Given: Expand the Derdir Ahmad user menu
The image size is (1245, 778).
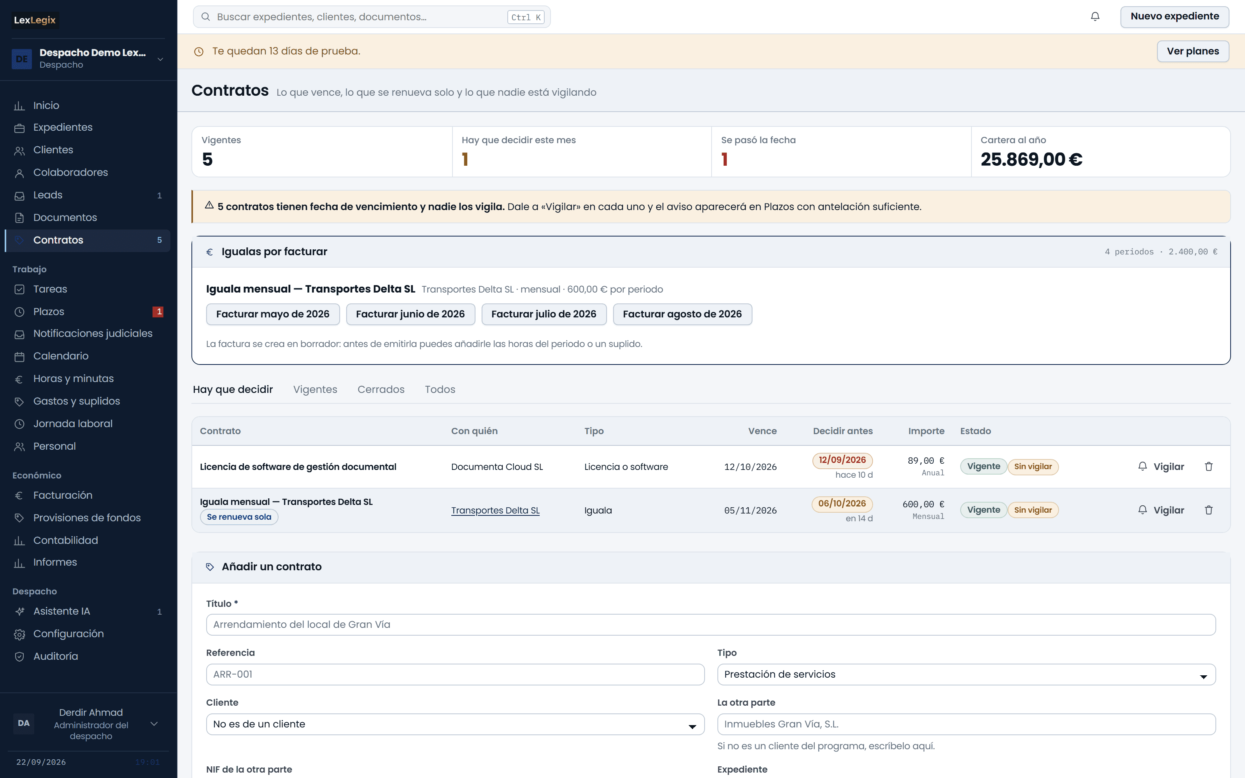Looking at the screenshot, I should tap(88, 724).
